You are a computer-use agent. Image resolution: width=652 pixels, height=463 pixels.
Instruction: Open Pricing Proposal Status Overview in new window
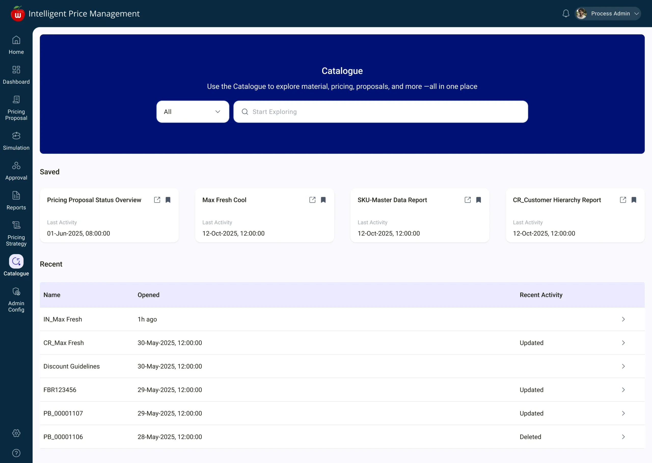[x=157, y=200]
